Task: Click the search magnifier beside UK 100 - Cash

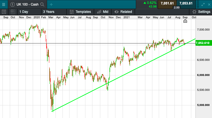Action: point(42,4)
